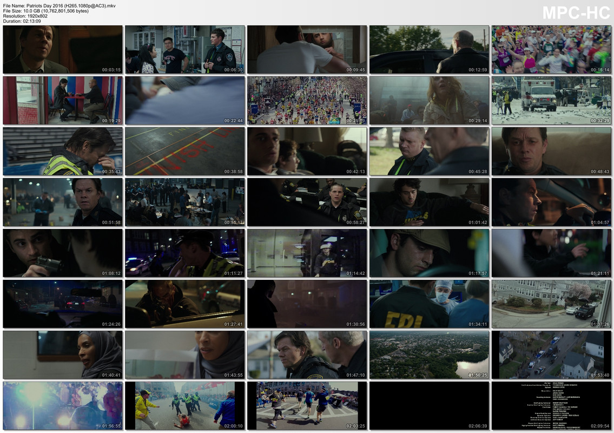Click the blurry frame at 00:22:44
Viewport: 614px width, 433px height.
click(185, 101)
